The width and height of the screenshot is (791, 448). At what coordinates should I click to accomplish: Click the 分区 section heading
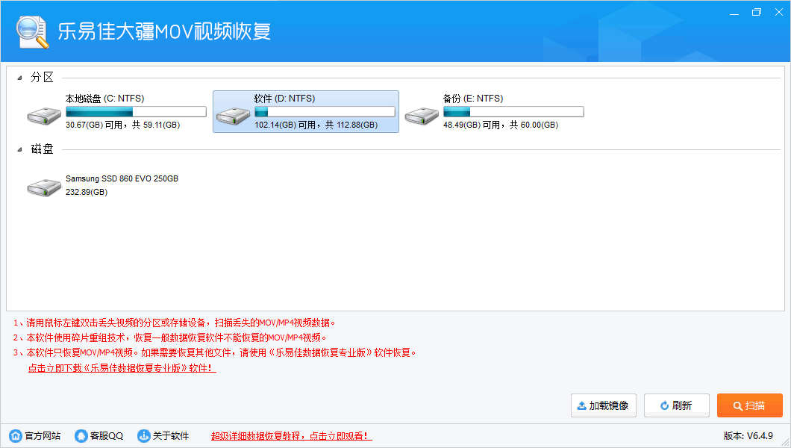click(x=42, y=77)
